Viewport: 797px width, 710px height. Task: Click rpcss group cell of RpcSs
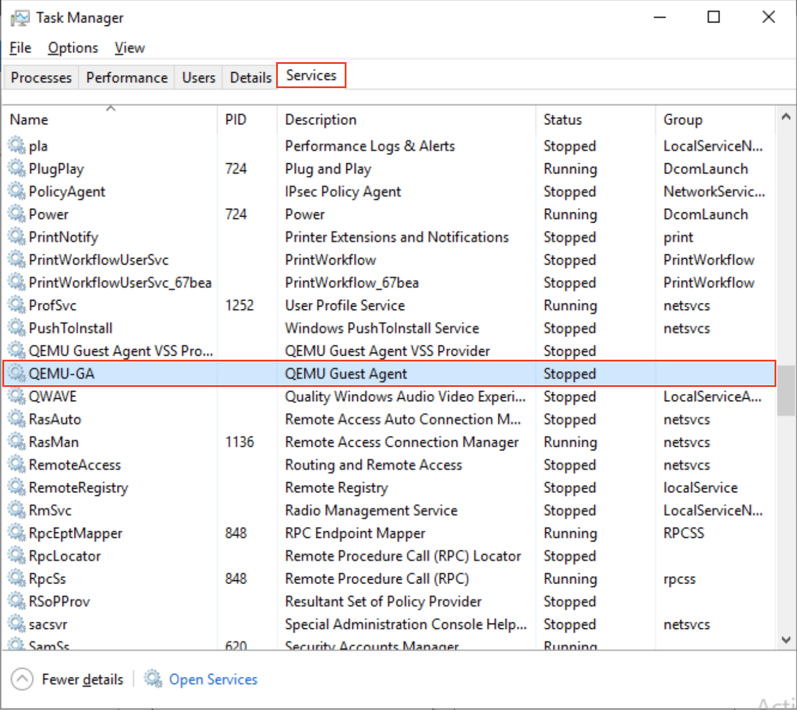(679, 579)
